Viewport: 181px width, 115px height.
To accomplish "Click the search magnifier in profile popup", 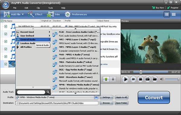I will [48, 92].
